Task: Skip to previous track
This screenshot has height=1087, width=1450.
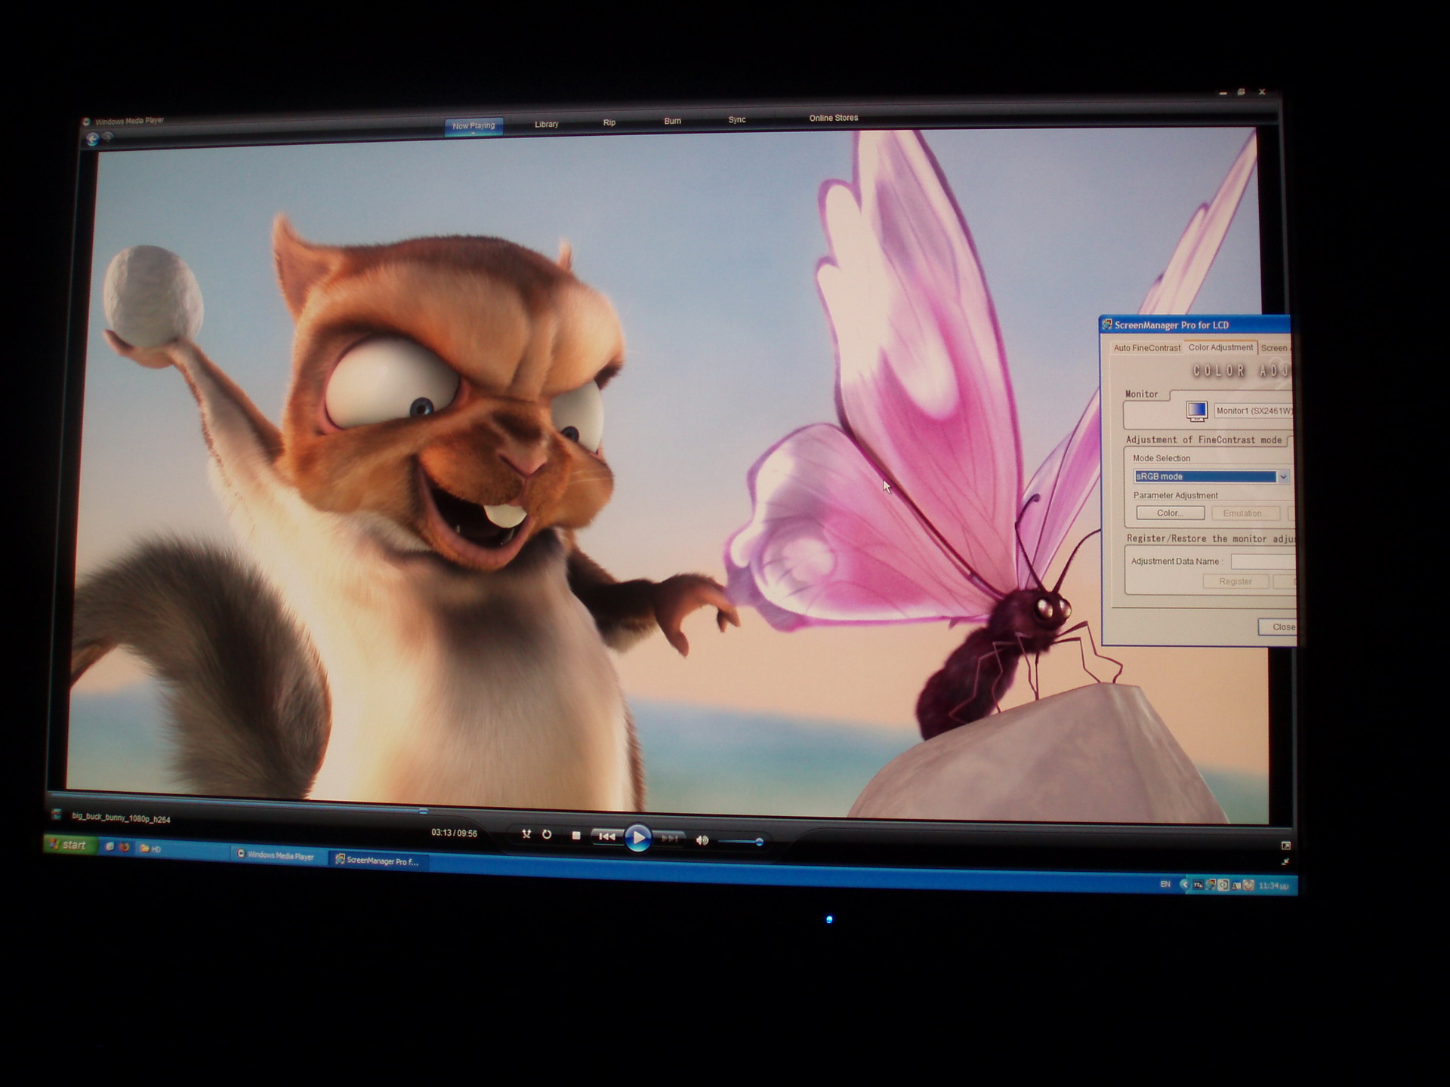Action: [x=607, y=836]
